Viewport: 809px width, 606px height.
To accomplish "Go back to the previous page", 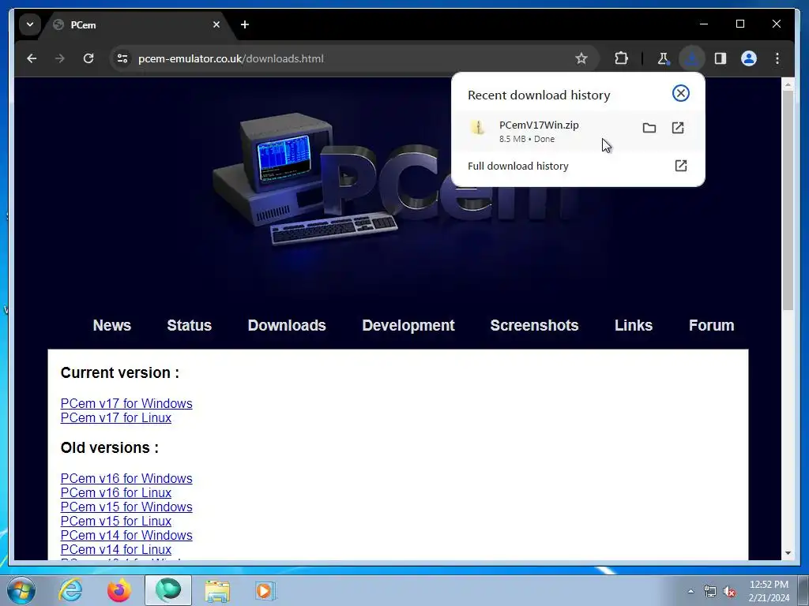I will point(32,58).
